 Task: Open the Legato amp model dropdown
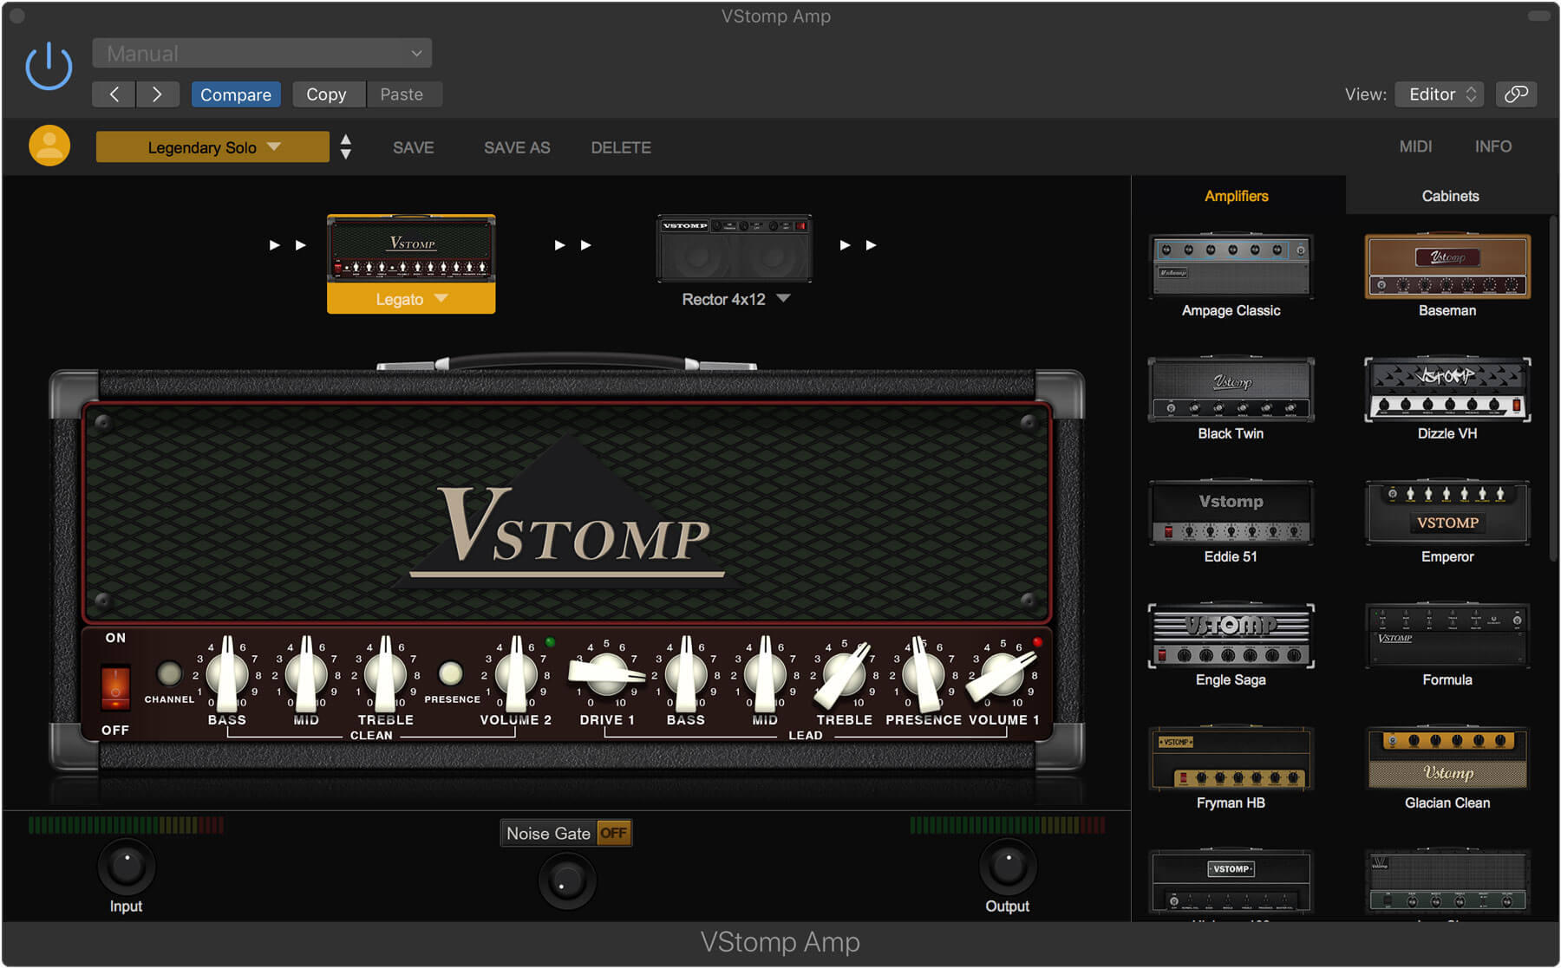411,299
